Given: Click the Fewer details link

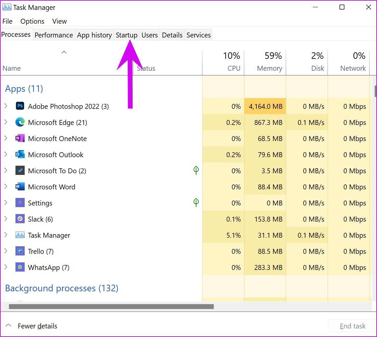Looking at the screenshot, I should [x=38, y=326].
